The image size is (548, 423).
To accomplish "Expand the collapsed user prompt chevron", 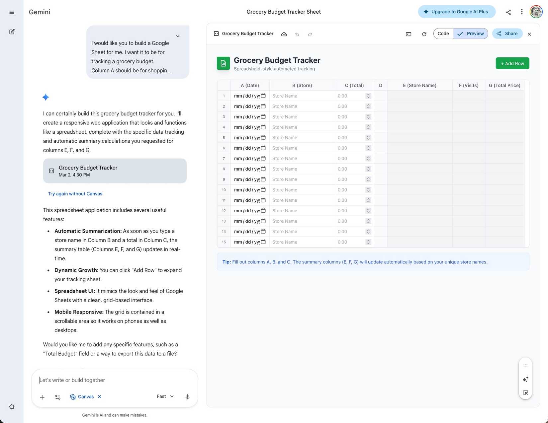I will tap(178, 36).
